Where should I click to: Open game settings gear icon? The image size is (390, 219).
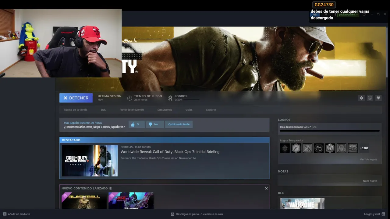361,98
